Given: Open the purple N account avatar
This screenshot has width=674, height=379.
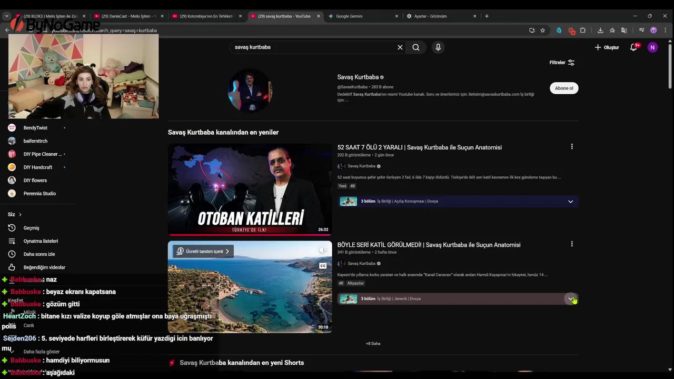Looking at the screenshot, I should coord(652,47).
